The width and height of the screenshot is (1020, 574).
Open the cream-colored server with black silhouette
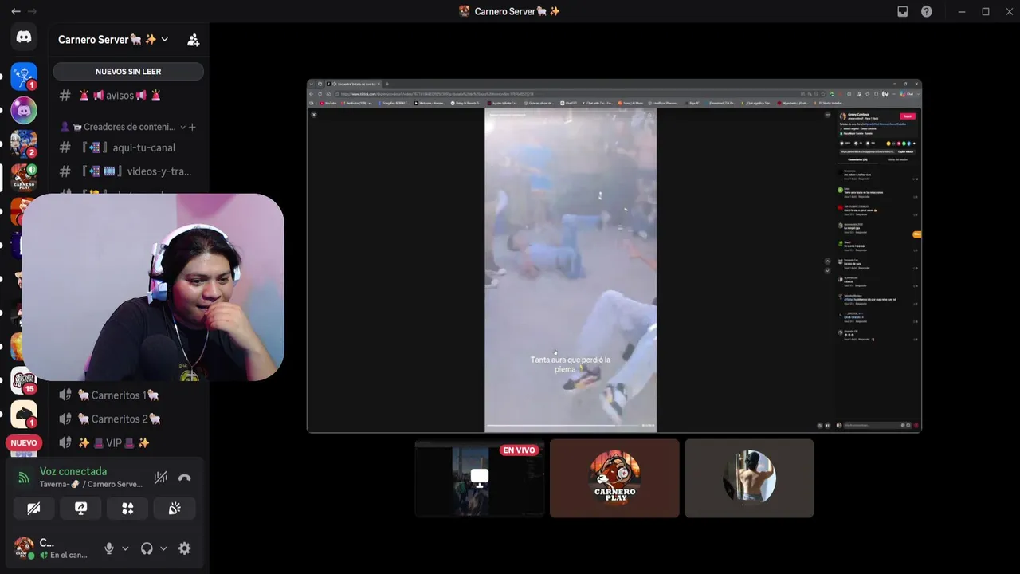pyautogui.click(x=24, y=414)
